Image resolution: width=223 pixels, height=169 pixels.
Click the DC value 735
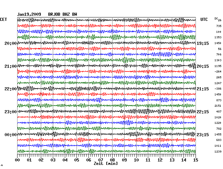coord(219,26)
